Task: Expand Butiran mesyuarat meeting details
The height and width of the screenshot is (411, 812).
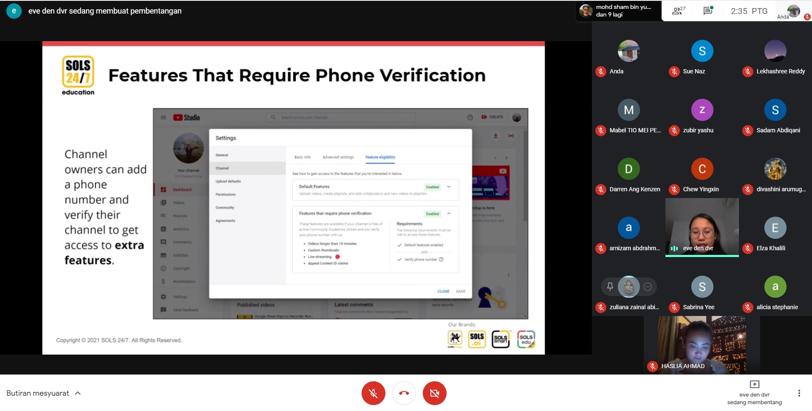Action: [x=43, y=393]
